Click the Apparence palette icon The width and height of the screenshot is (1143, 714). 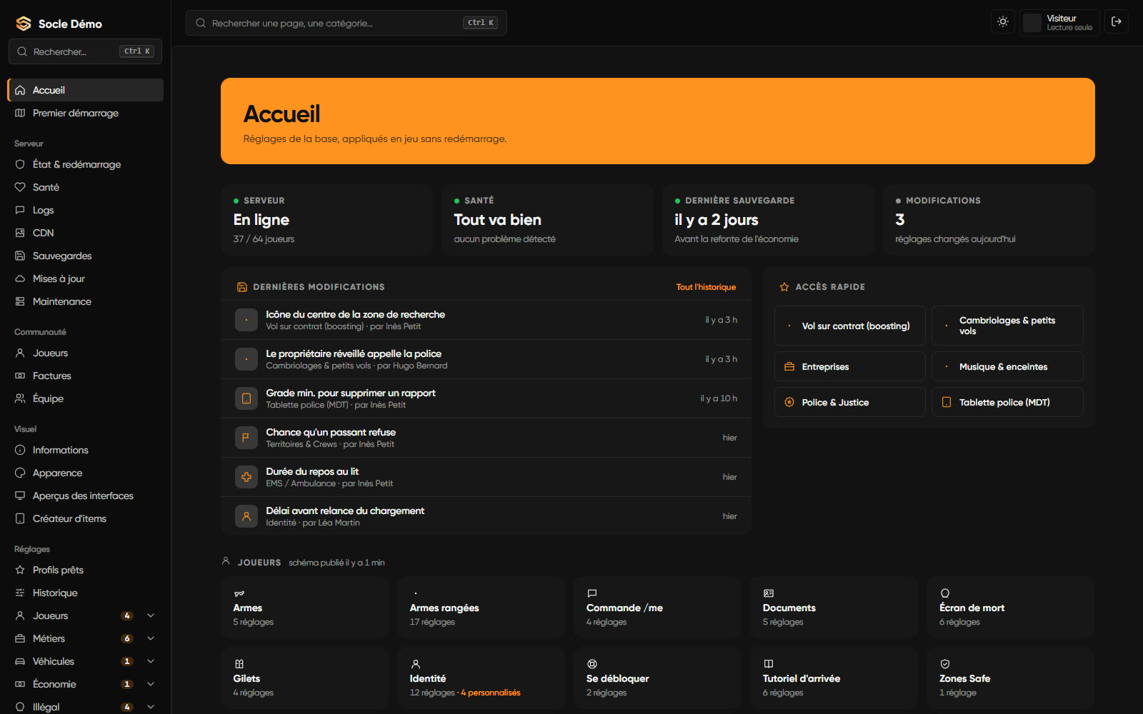(20, 473)
